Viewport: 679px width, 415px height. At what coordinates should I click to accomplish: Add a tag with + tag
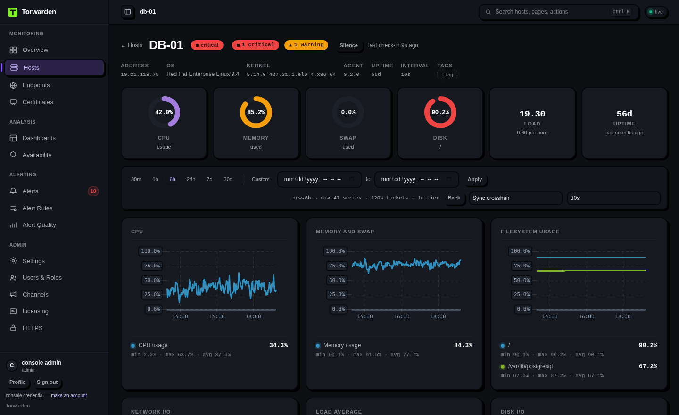pos(447,75)
